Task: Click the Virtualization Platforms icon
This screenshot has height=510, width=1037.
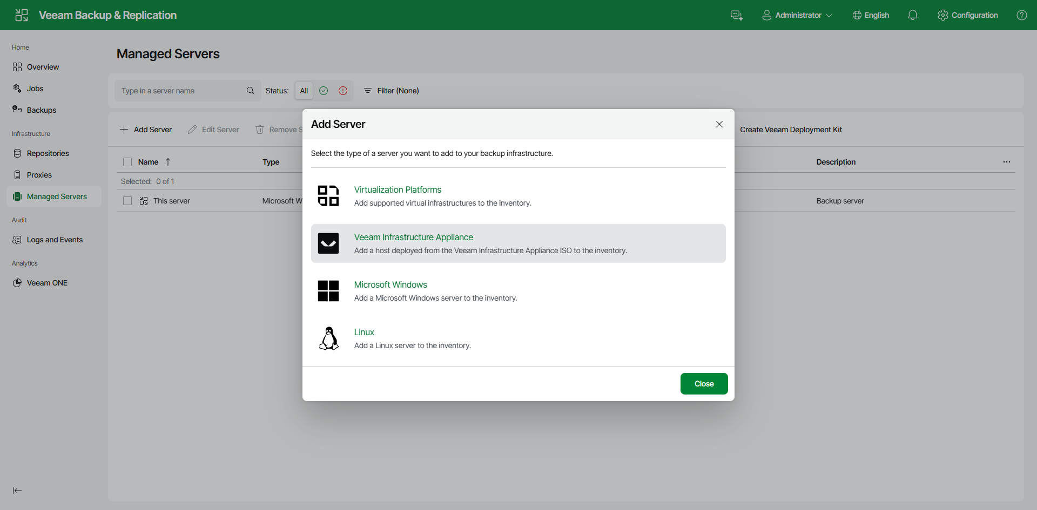Action: click(328, 196)
